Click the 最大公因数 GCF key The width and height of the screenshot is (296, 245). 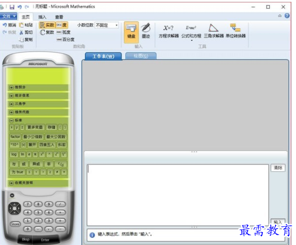[x=56, y=137]
